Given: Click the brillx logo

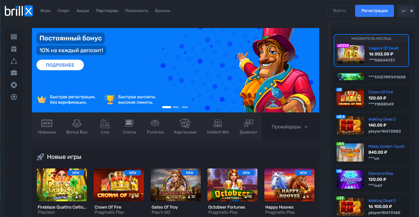Looking at the screenshot, I should coord(19,11).
